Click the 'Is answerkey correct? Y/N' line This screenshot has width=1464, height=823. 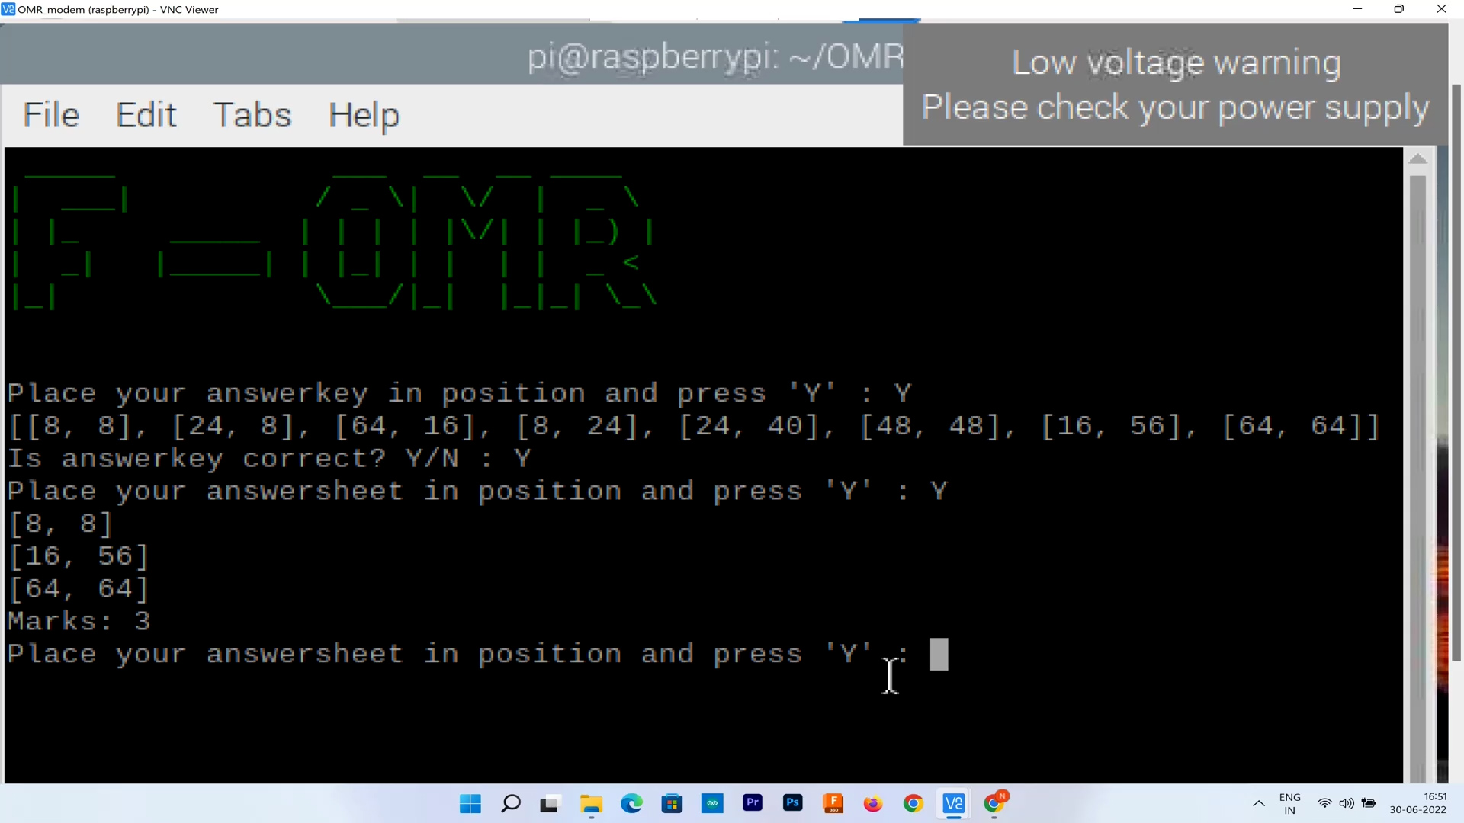pyautogui.click(x=269, y=459)
